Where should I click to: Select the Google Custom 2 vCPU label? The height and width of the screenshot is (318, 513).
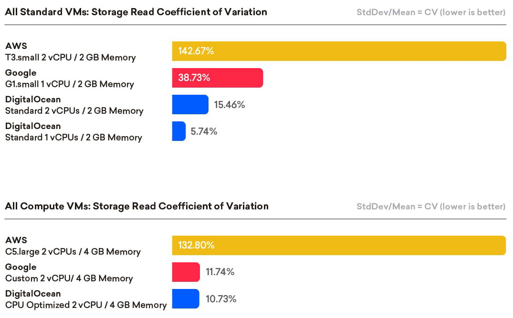click(69, 273)
